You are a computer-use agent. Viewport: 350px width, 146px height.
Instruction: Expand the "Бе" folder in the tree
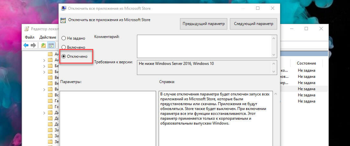coord(44,66)
